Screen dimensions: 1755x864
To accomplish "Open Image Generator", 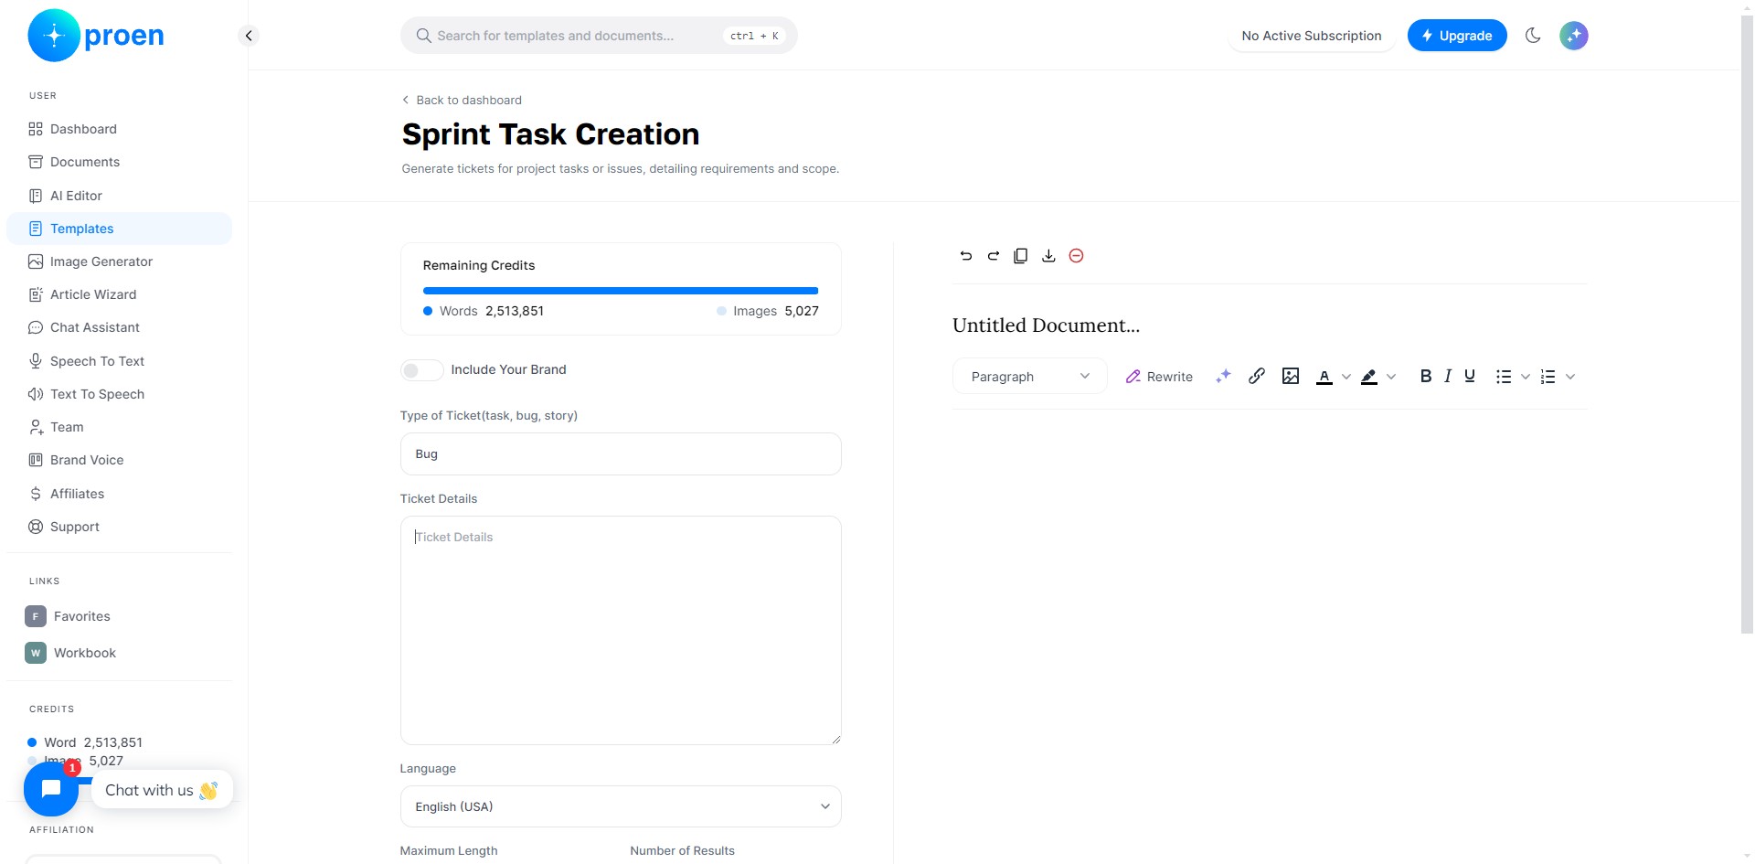I will click(119, 261).
